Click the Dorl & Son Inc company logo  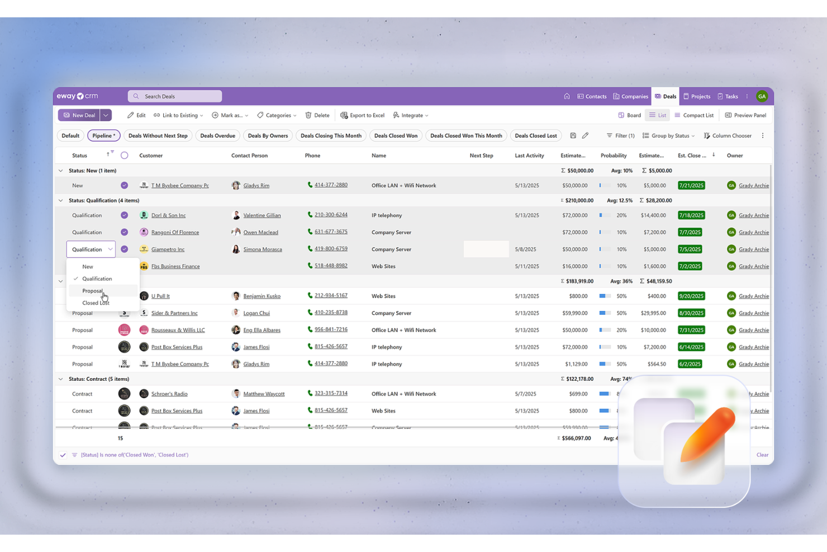tap(144, 215)
